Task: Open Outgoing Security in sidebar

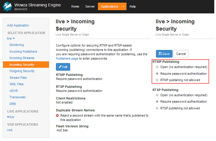Action: coord(22,71)
